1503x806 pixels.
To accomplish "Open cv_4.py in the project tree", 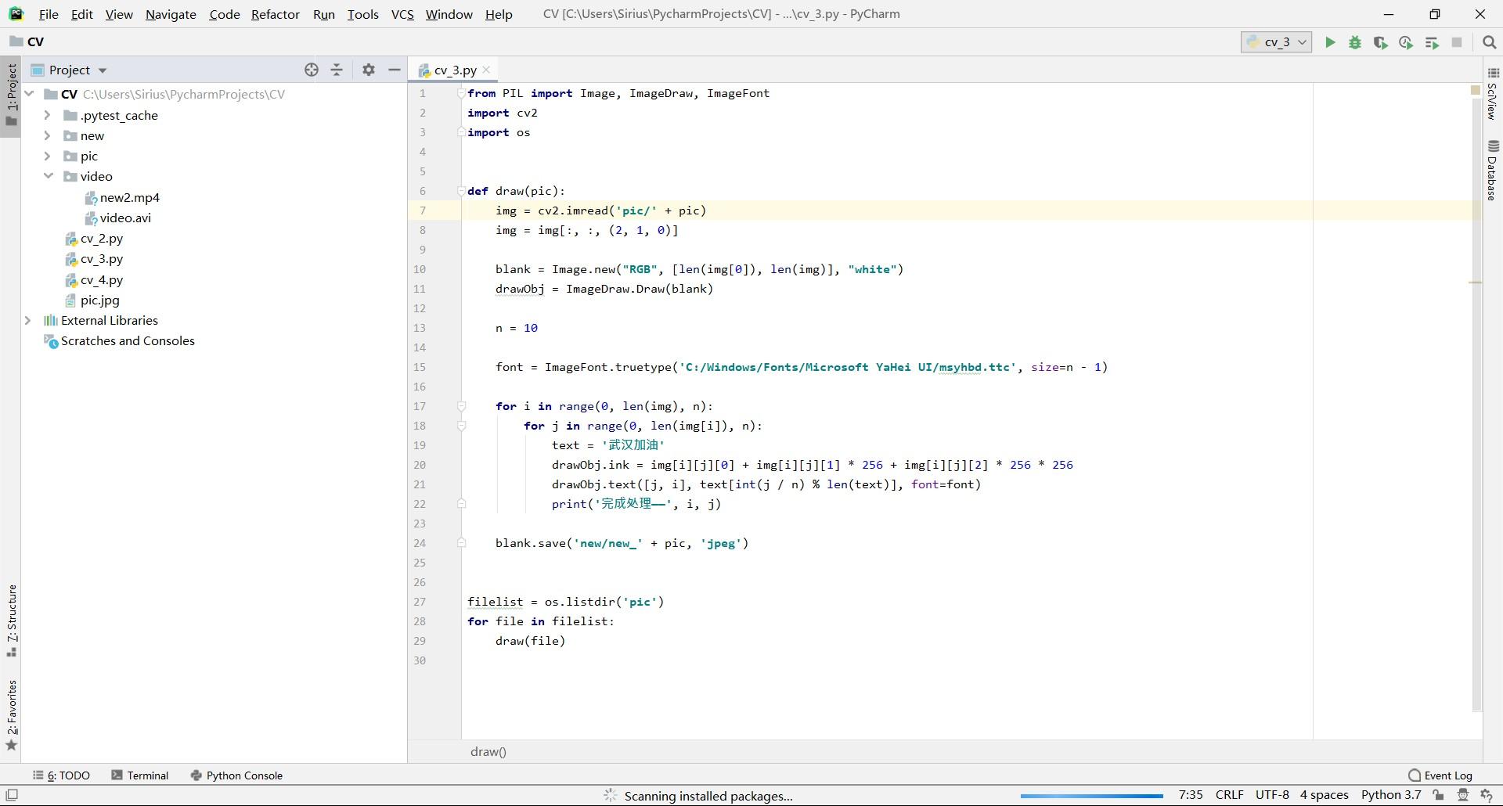I will pyautogui.click(x=102, y=279).
